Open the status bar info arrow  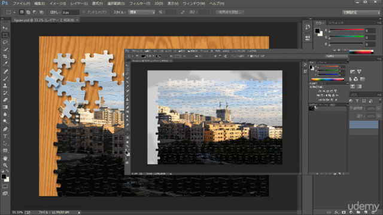79,213
